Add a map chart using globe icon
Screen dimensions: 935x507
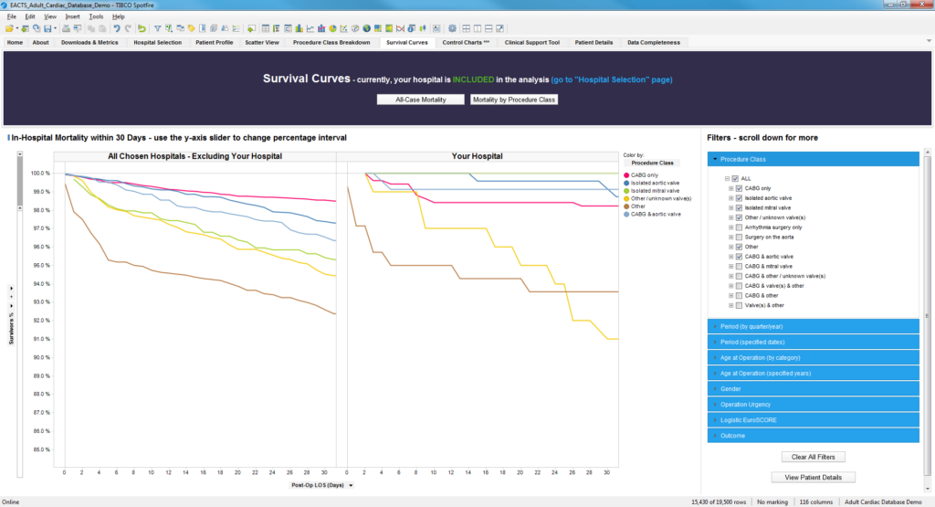(365, 28)
